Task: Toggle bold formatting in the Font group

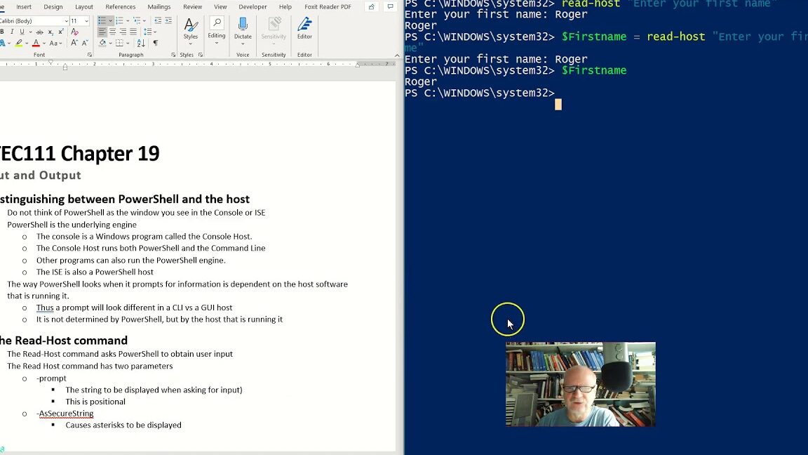Action: point(3,32)
